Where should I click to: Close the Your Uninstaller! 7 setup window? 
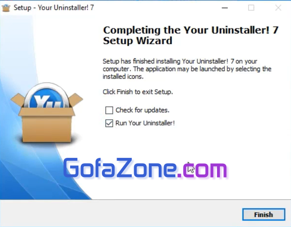[x=278, y=8]
